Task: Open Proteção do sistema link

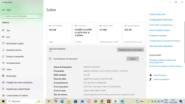Action: [158, 36]
